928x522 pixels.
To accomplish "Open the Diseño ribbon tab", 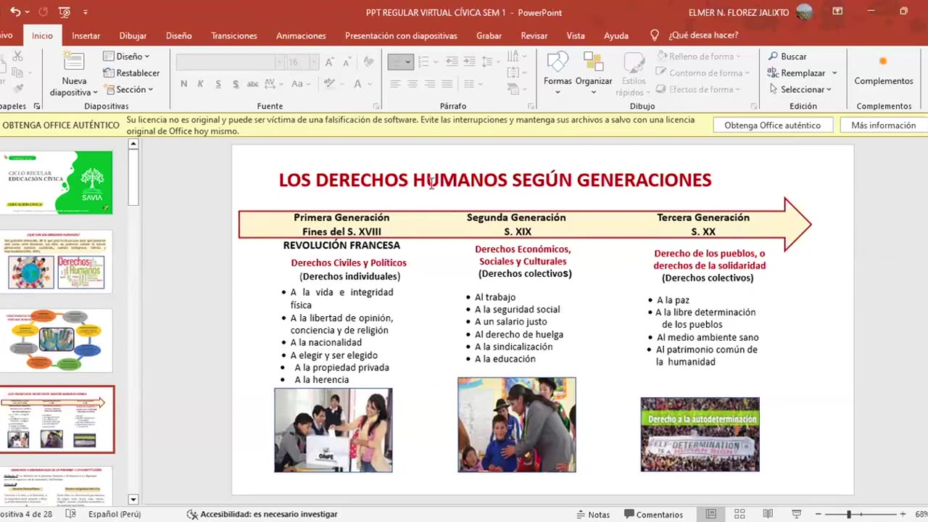I will coord(178,36).
